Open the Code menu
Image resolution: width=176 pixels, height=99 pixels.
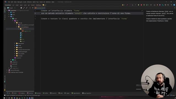[x=25, y=2]
